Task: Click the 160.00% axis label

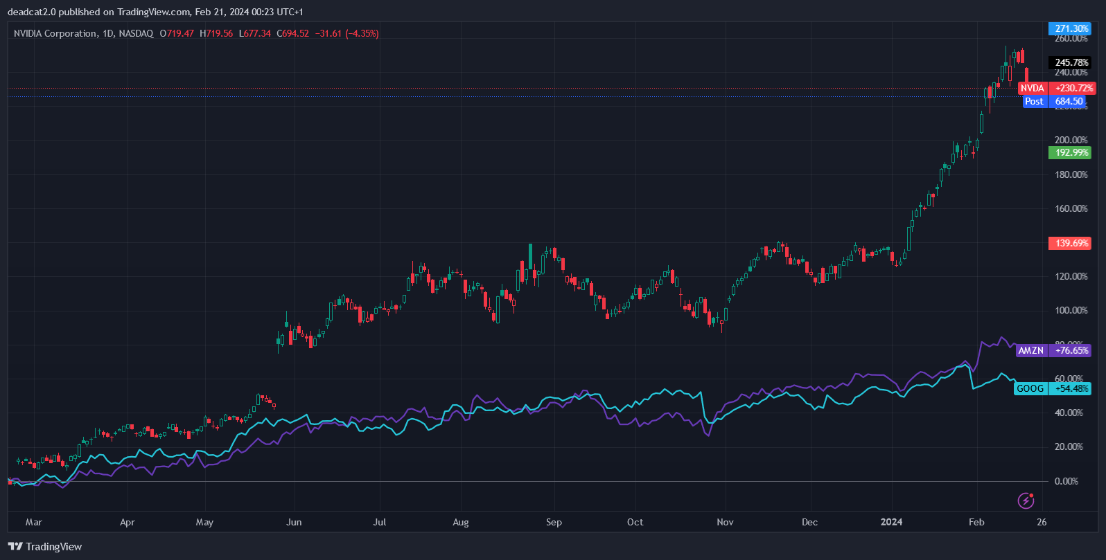Action: (1071, 208)
